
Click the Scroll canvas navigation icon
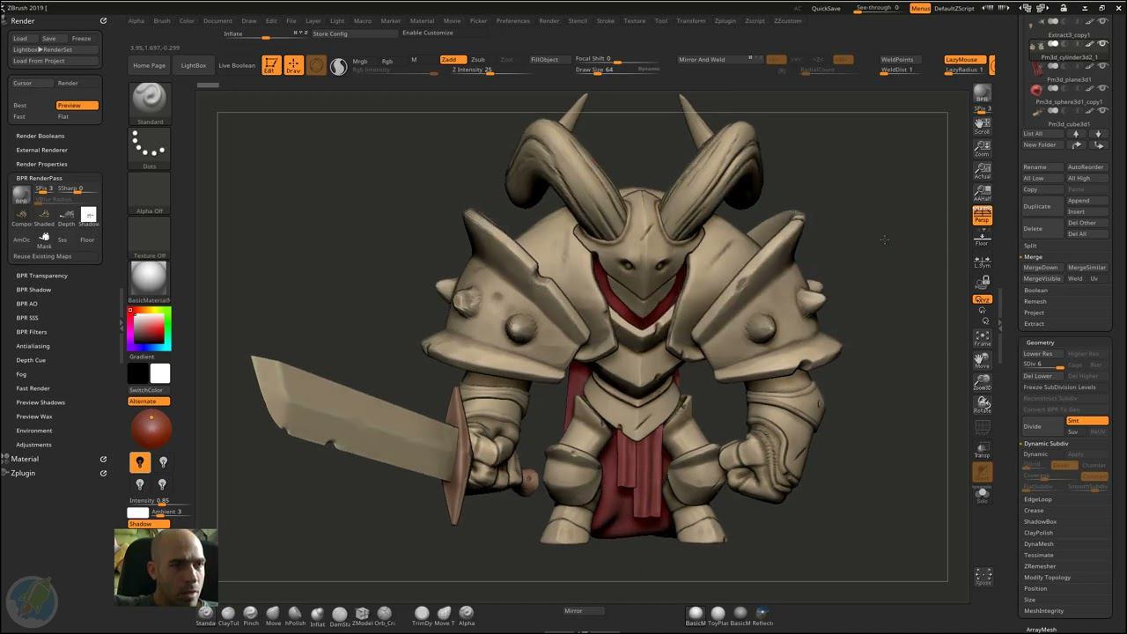982,125
